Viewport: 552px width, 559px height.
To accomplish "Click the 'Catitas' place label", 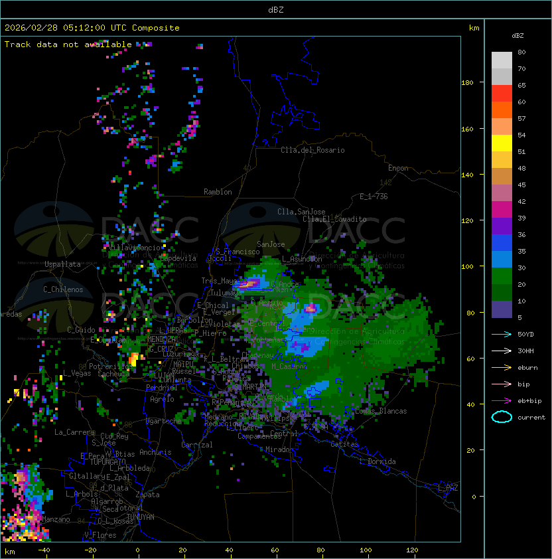I will (x=344, y=445).
